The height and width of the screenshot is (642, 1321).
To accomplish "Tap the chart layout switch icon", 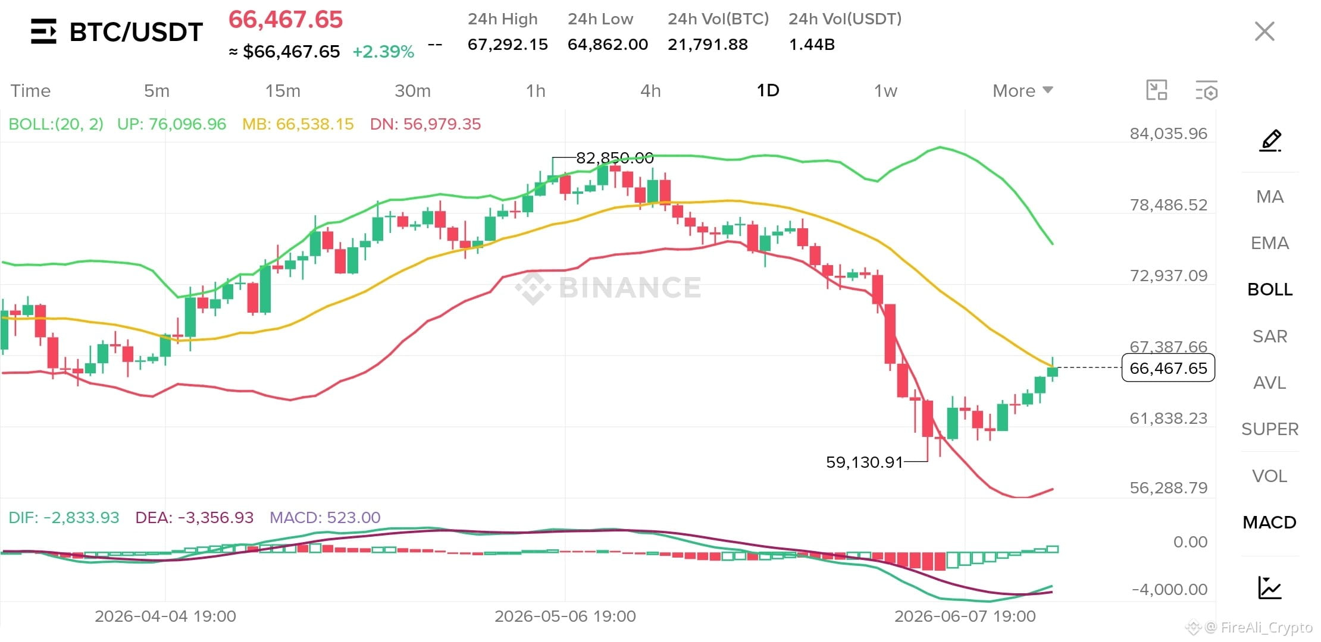I will point(1157,90).
